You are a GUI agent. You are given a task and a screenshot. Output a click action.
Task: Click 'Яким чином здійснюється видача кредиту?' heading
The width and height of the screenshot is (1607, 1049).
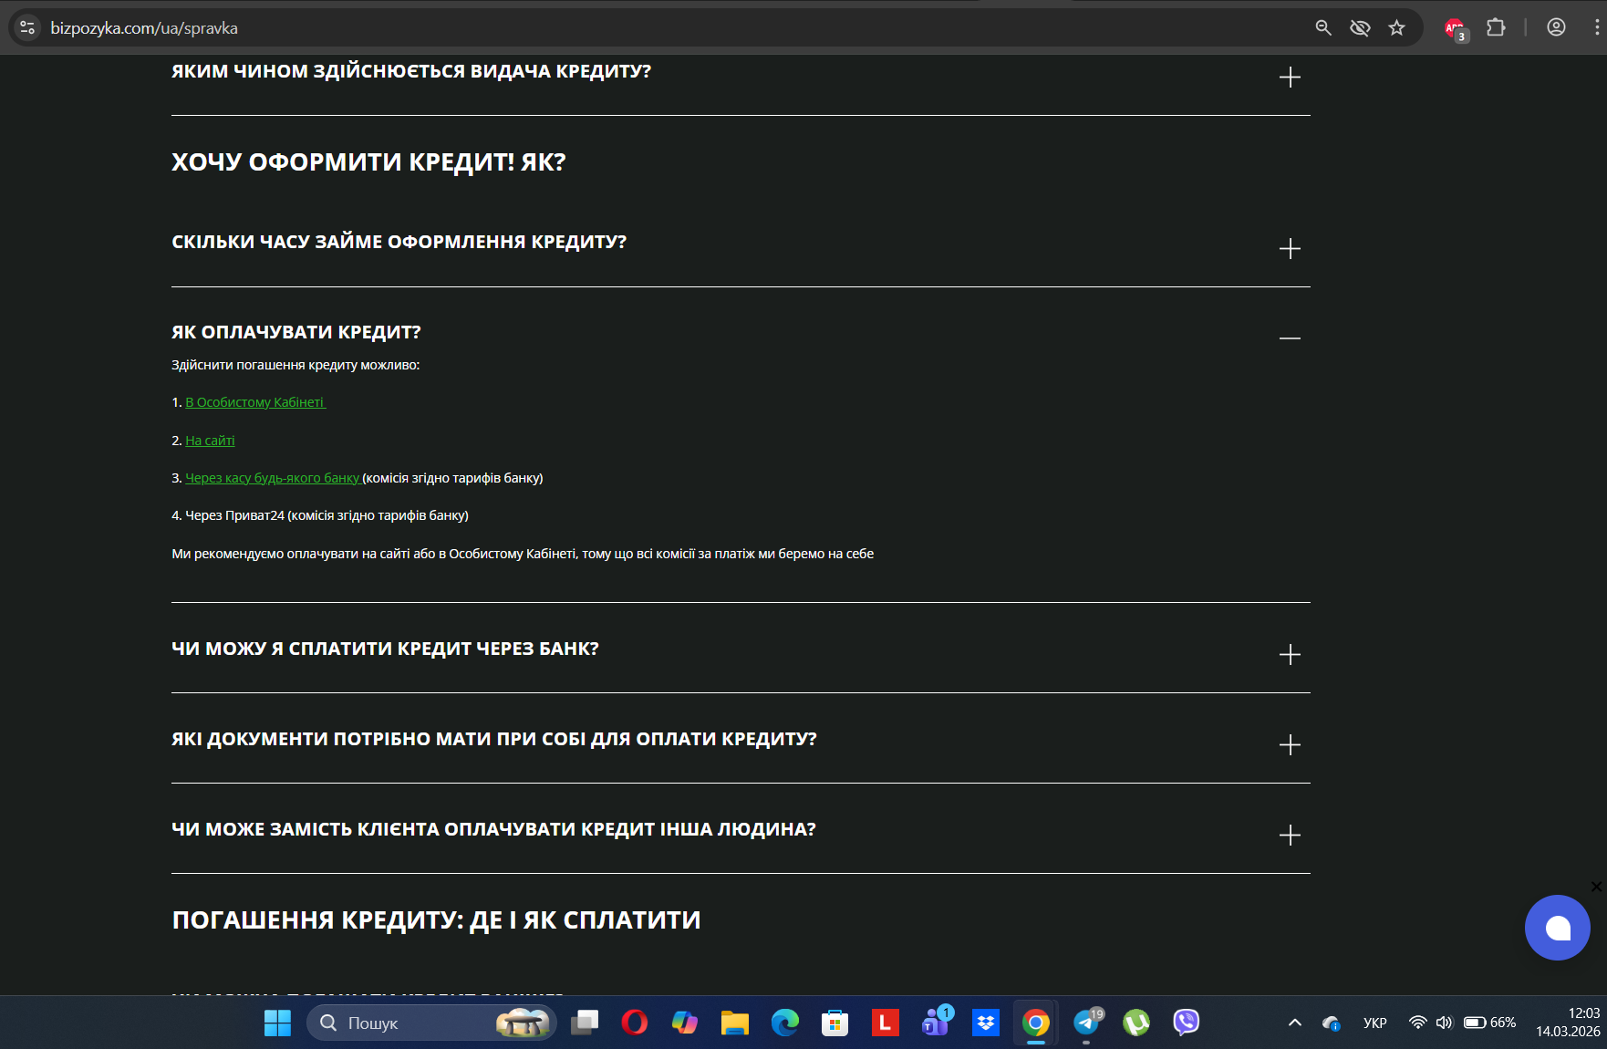411,71
